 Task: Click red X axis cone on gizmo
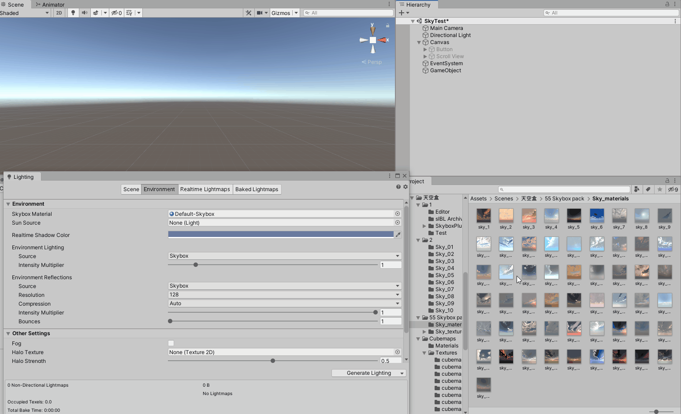(x=383, y=40)
